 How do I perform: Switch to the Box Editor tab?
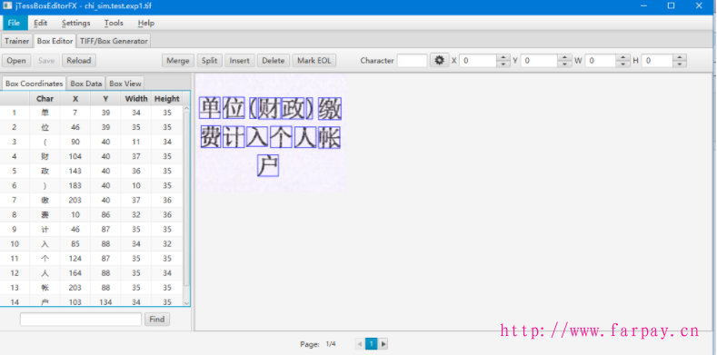click(x=55, y=41)
